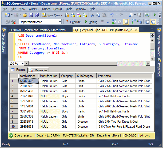The height and width of the screenshot is (148, 163).
Task: Click the Analysis Services XMLA Query icon
Action: point(85,15)
